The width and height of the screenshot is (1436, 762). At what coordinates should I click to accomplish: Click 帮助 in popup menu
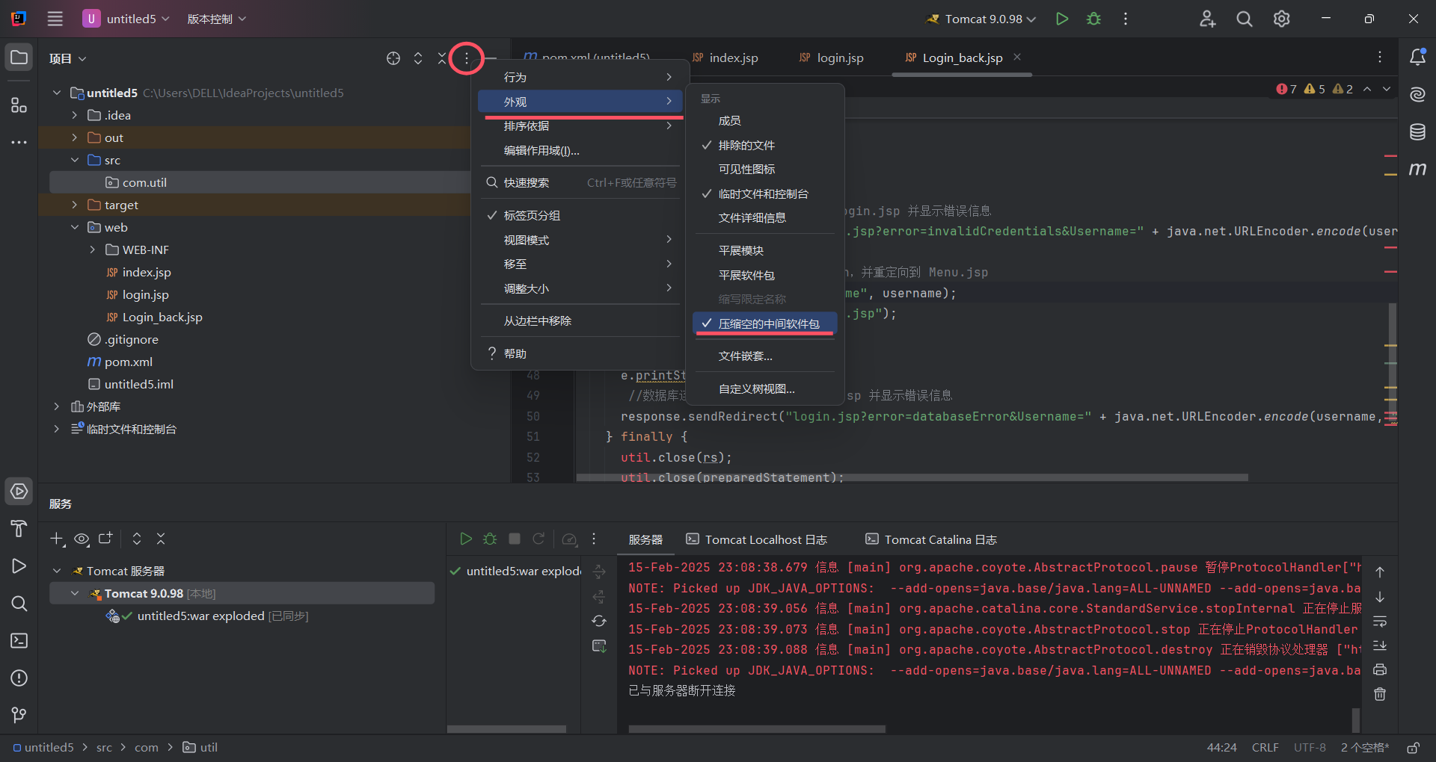[580, 353]
